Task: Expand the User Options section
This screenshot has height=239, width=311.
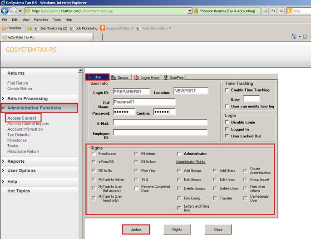Action: tap(21, 171)
